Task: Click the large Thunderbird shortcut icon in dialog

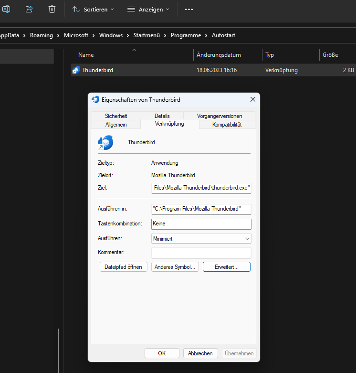Action: point(105,142)
